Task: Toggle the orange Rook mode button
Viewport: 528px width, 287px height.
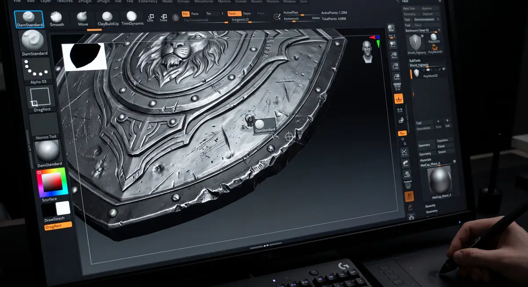Action: [235, 14]
